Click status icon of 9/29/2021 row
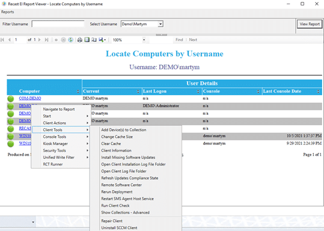 (11, 144)
